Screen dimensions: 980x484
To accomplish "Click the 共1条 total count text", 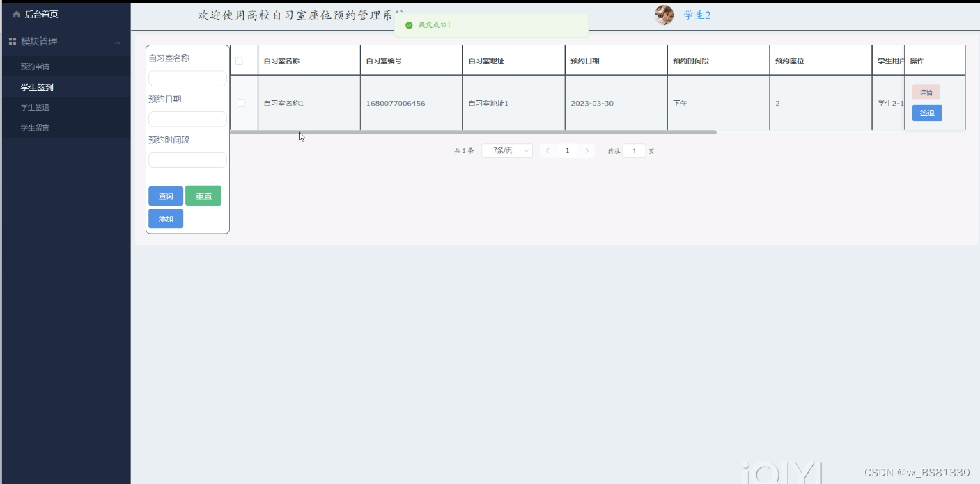I will 464,150.
